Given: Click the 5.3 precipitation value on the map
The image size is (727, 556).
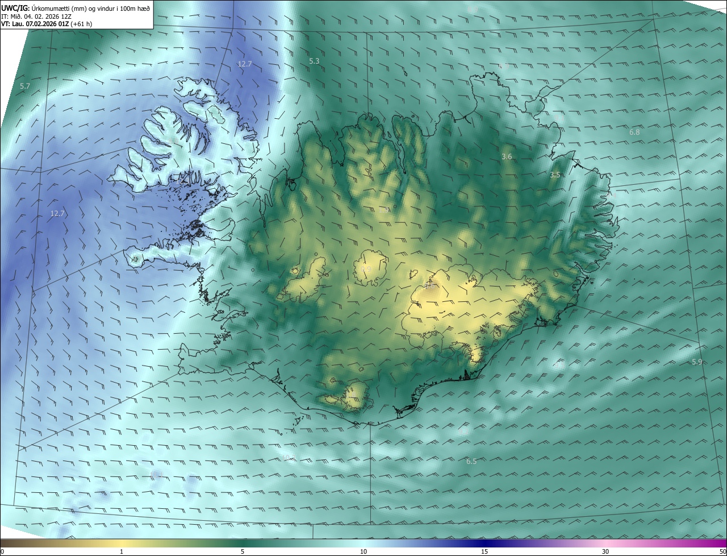Looking at the screenshot, I should pos(314,61).
